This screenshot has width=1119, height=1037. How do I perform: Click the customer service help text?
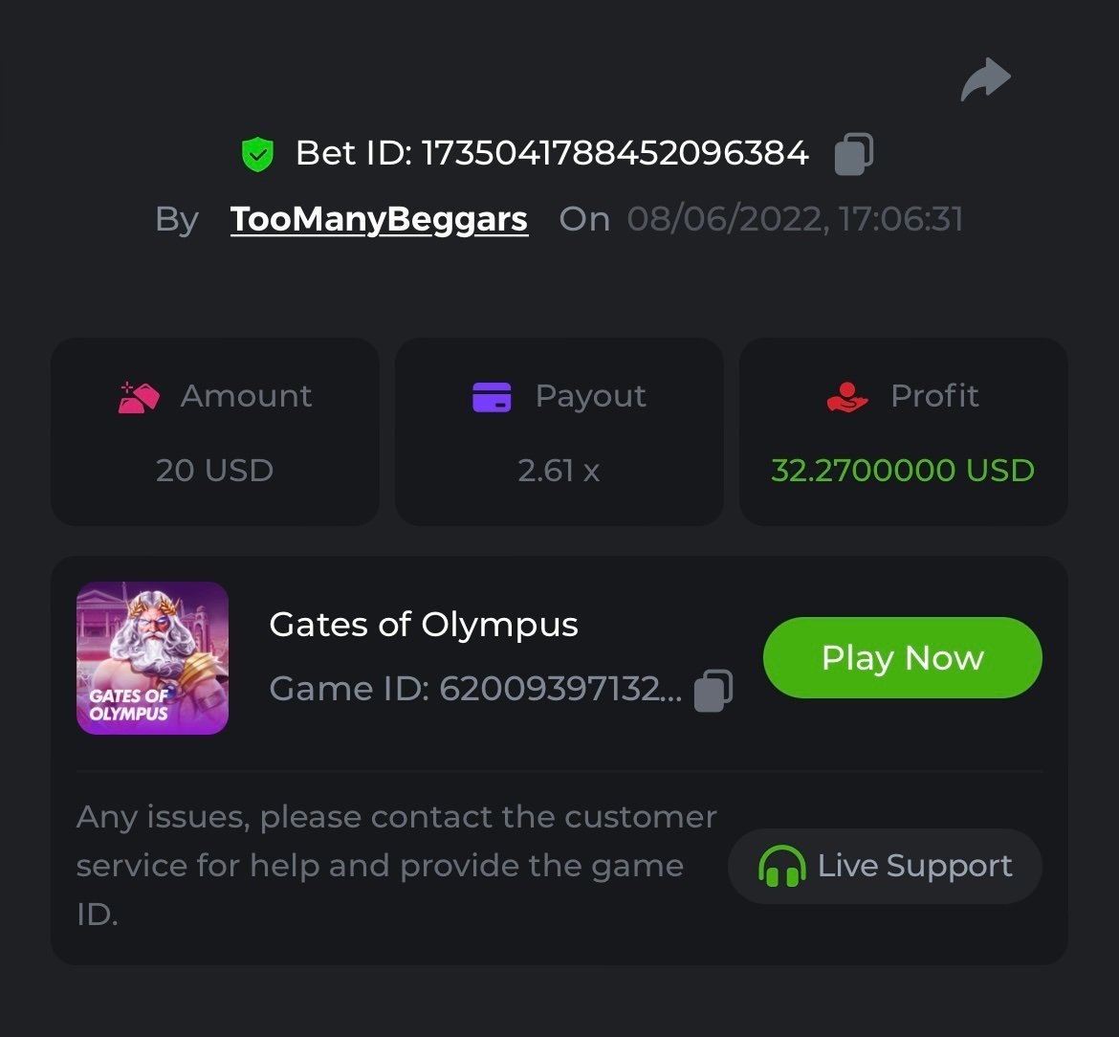(x=395, y=866)
